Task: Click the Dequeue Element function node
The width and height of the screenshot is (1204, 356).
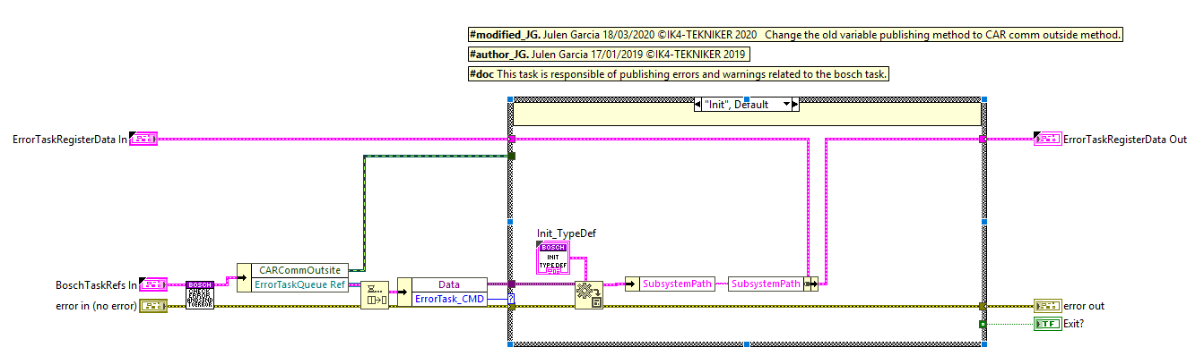Action: coord(375,295)
